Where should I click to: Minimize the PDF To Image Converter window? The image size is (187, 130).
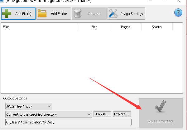click(151, 1)
